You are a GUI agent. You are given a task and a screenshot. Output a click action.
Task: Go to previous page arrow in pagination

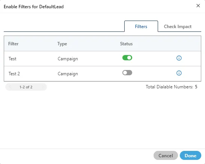10,87
